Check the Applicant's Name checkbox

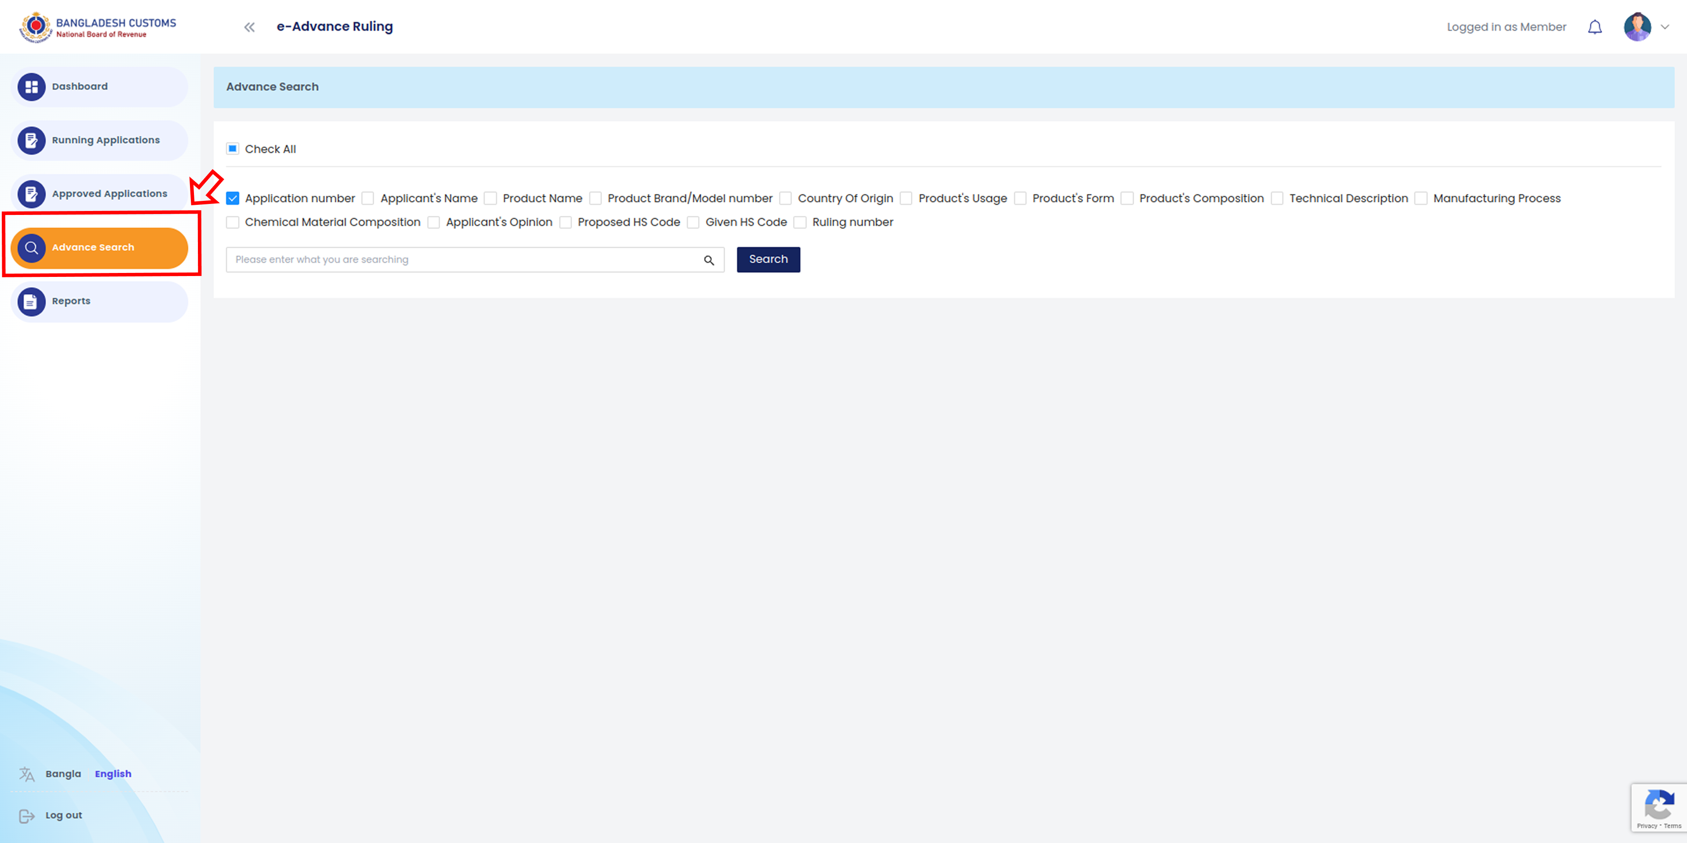[368, 198]
